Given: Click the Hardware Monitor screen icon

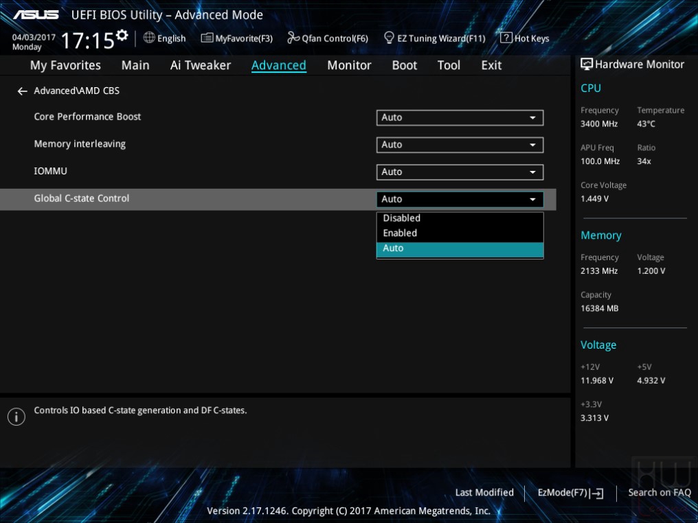Looking at the screenshot, I should (x=587, y=64).
